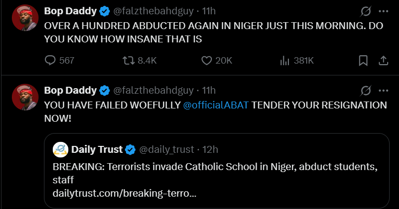
Task: Open more options menu on second tweet
Action: (383, 90)
